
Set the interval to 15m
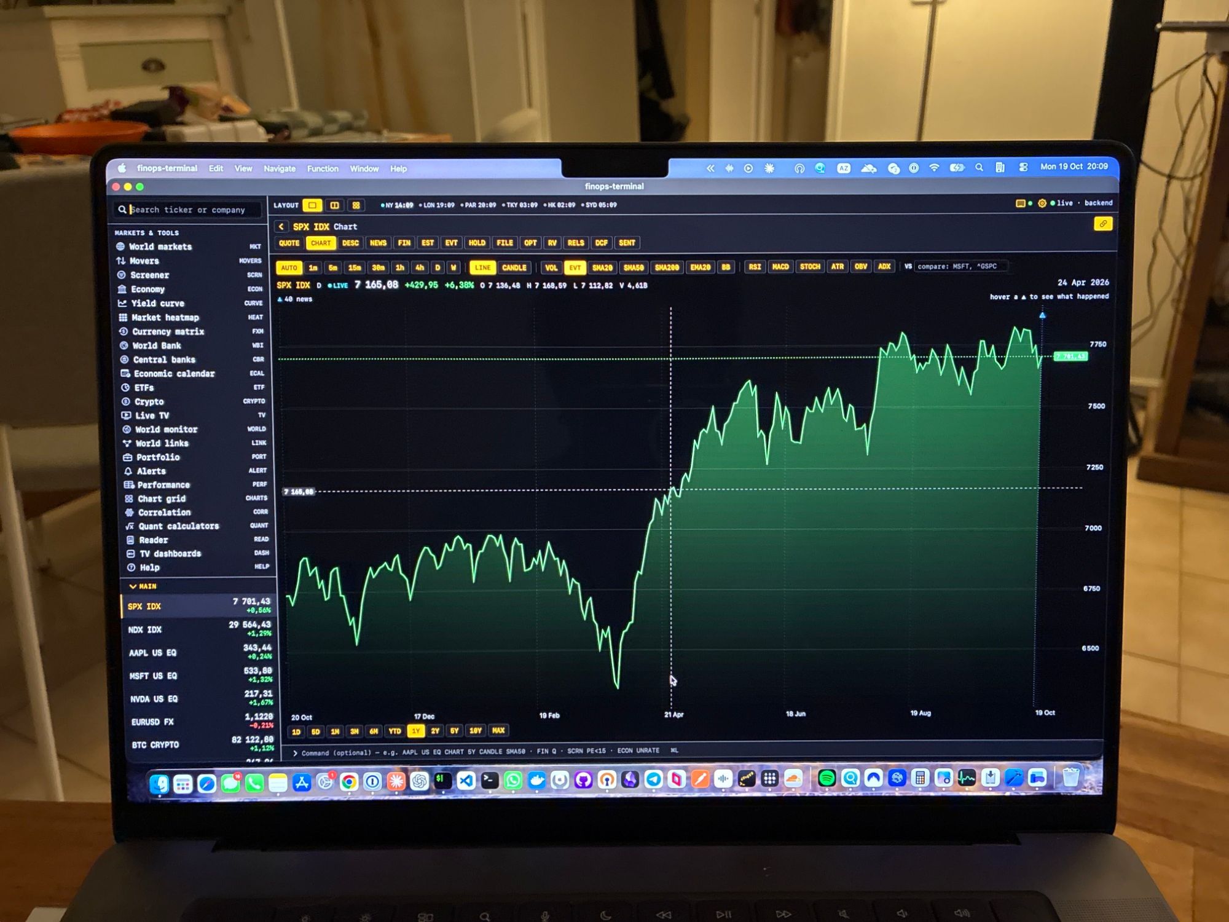tap(355, 268)
